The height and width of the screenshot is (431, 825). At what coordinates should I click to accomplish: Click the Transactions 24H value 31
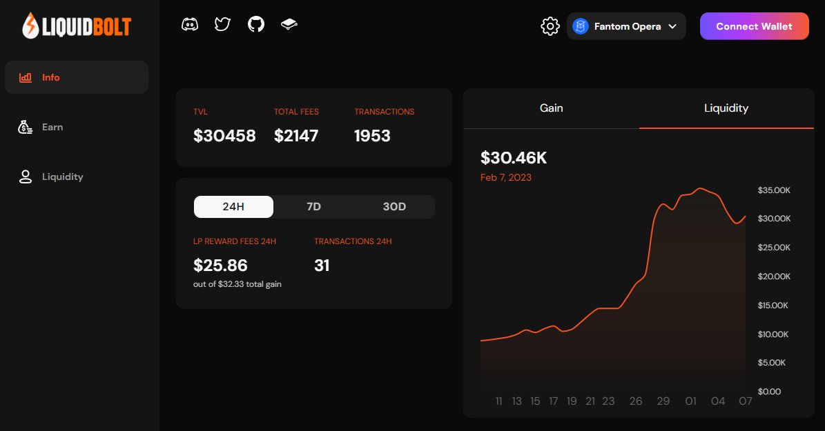coord(322,265)
